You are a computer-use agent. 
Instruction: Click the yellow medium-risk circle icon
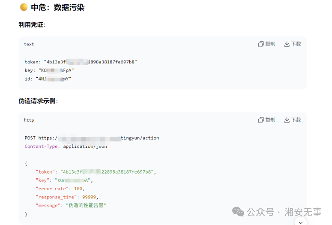(24, 7)
